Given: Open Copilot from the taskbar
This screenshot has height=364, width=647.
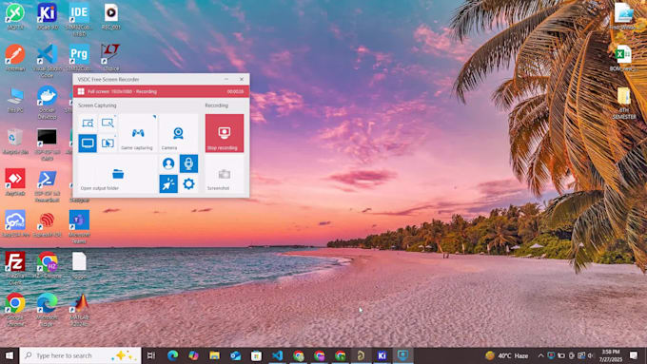Looking at the screenshot, I should pyautogui.click(x=193, y=355).
